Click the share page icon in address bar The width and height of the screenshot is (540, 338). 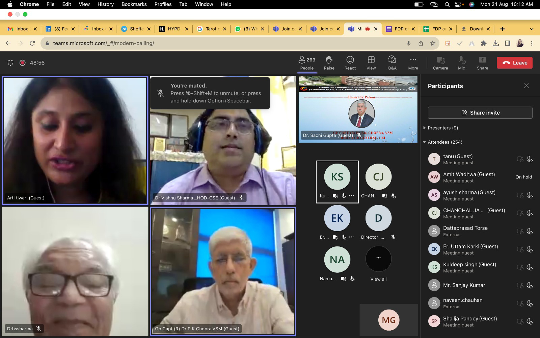pyautogui.click(x=421, y=43)
